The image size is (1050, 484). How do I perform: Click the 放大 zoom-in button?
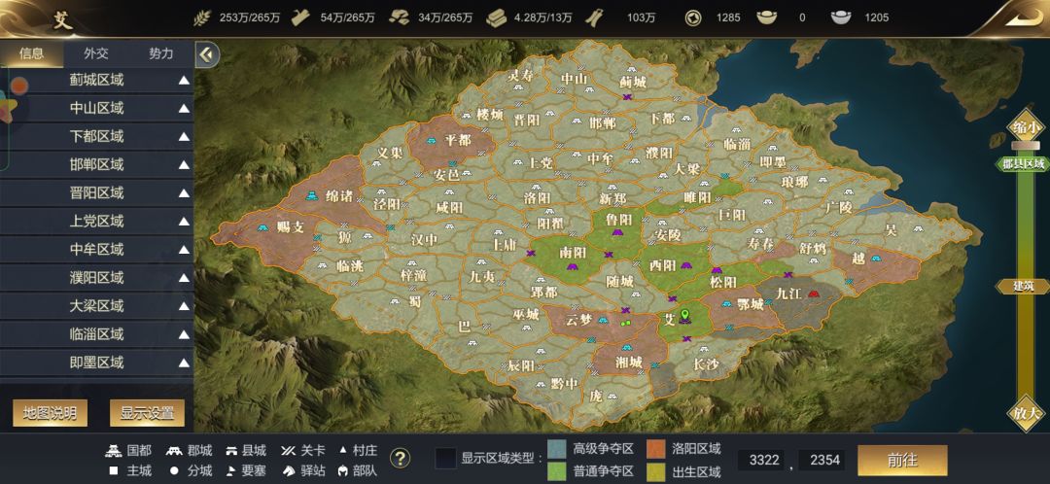[1026, 413]
